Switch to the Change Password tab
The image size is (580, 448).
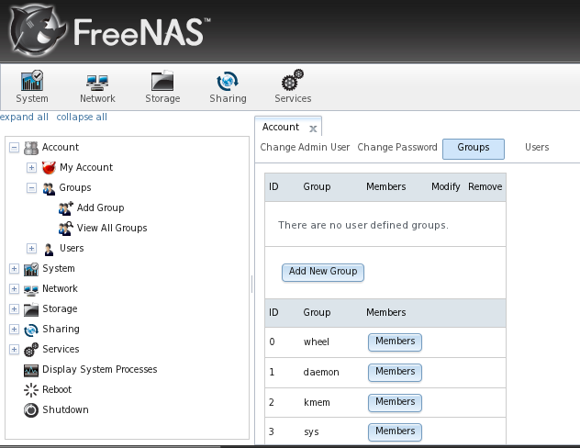(x=397, y=147)
